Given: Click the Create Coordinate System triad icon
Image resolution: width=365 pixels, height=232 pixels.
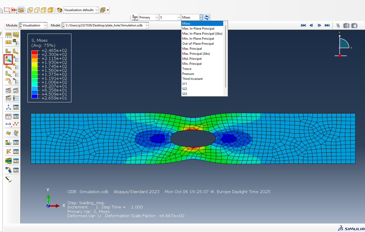Looking at the screenshot, I should point(8,107).
